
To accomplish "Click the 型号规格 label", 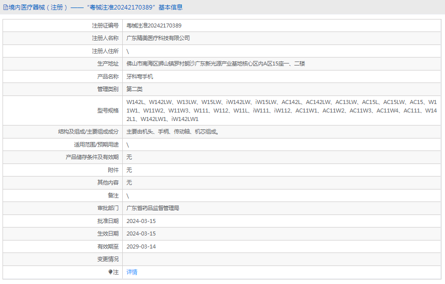I will [x=108, y=110].
